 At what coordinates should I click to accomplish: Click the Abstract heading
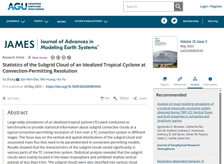pyautogui.click(x=17, y=113)
